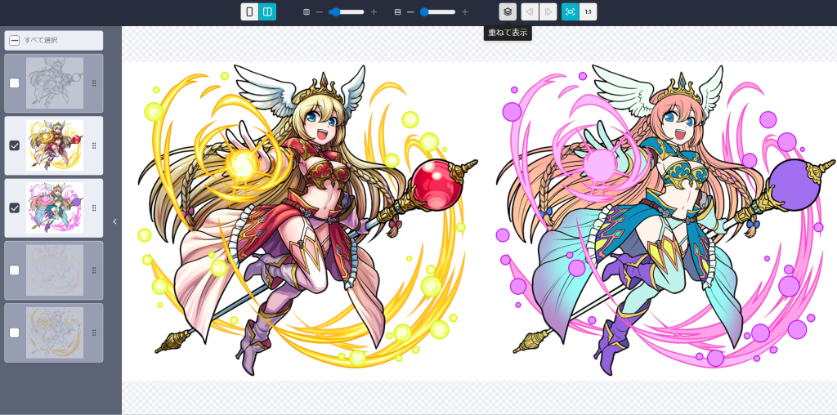Select the yellow-effect sketch thumbnail at list bottom

click(x=54, y=332)
